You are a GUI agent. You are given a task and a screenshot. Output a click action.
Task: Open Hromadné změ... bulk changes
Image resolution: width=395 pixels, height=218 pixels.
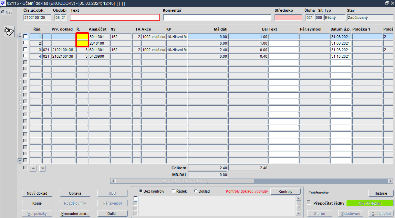pos(75,214)
